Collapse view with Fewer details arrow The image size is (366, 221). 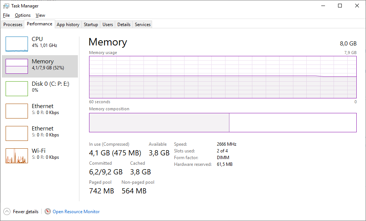7,212
